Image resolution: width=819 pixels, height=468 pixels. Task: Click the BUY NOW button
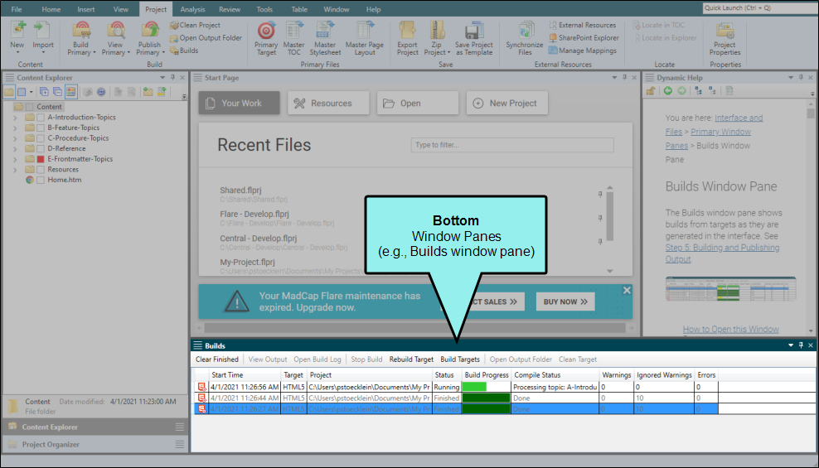coord(565,302)
